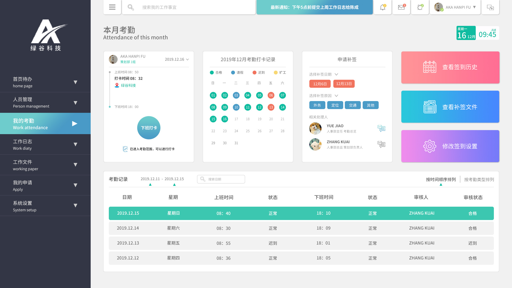Click the 绿谷科技 location pin icon
This screenshot has height=288, width=512.
(117, 85)
